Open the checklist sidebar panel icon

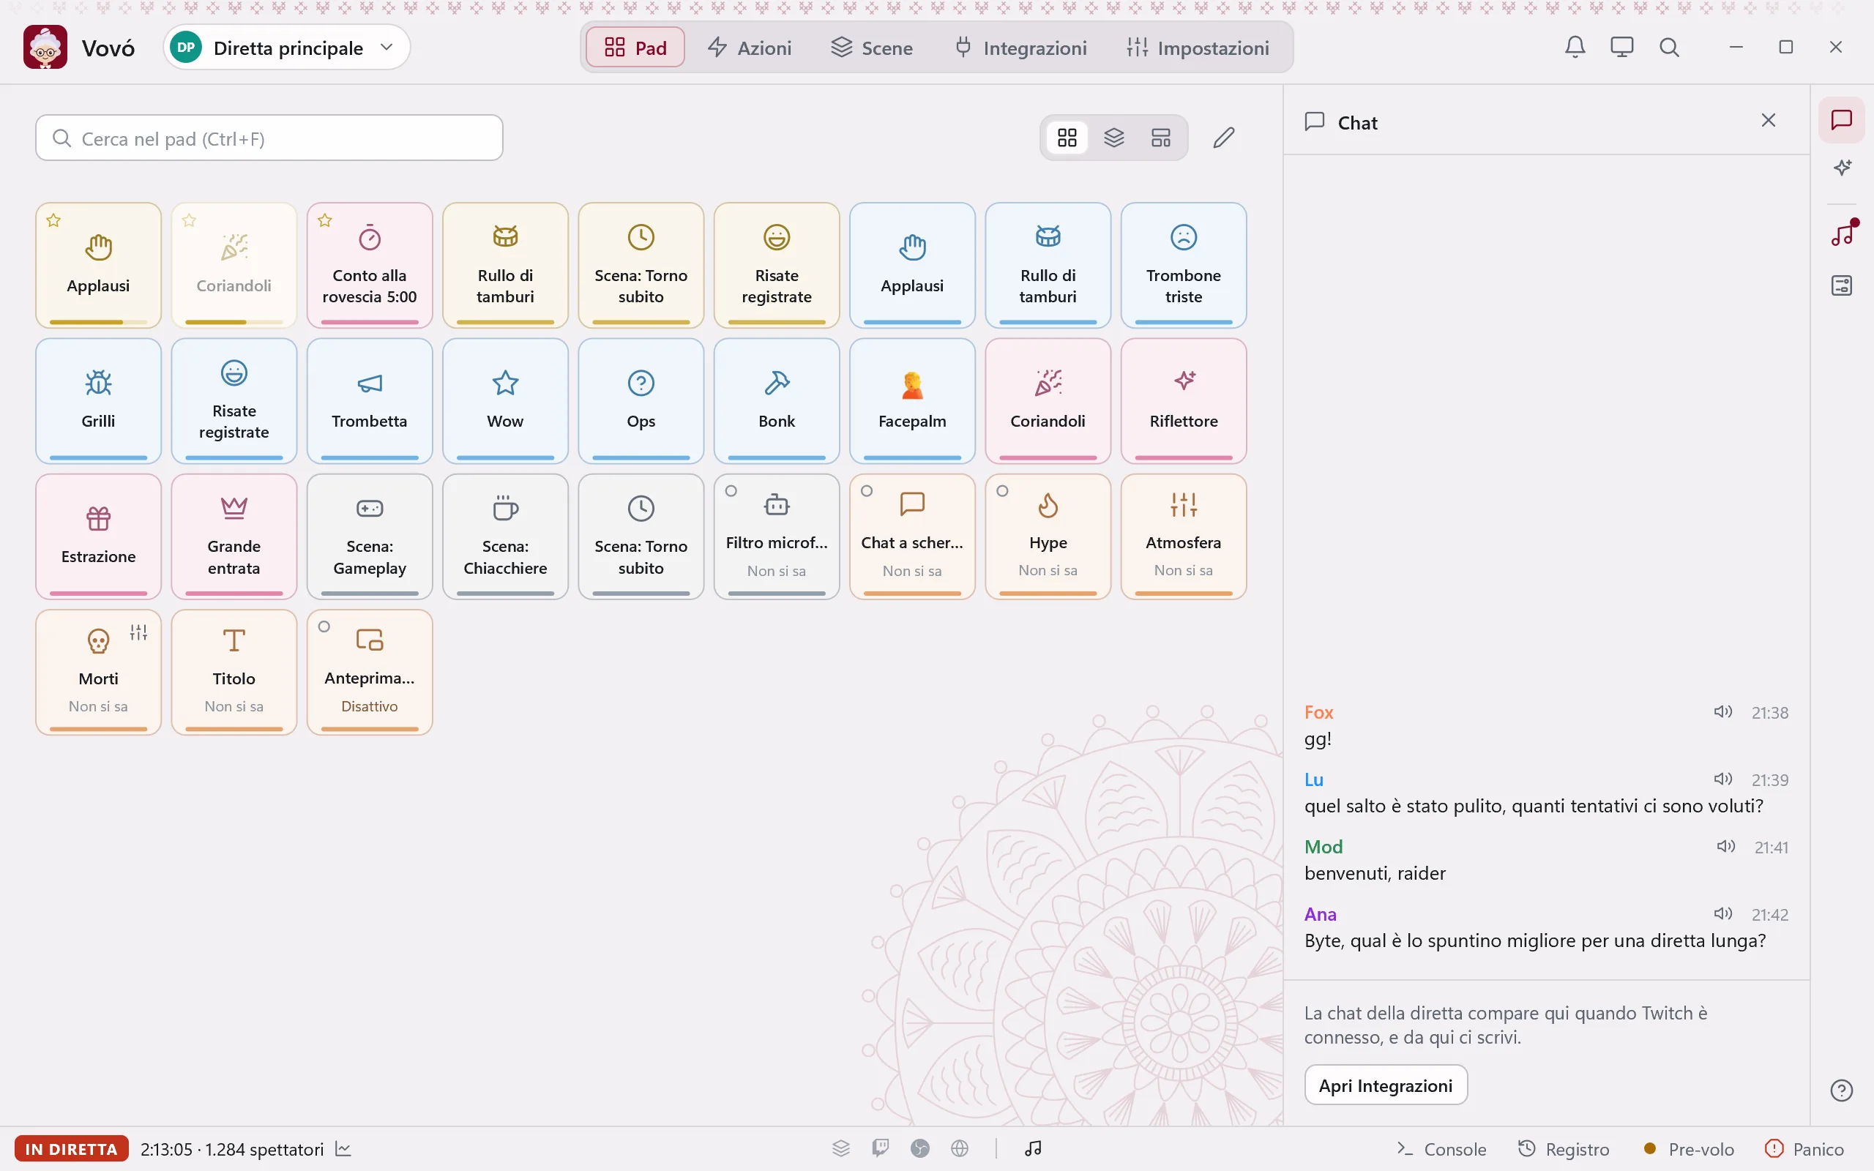pos(1842,285)
